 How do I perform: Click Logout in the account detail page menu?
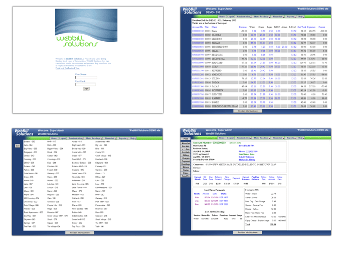pos(230,138)
